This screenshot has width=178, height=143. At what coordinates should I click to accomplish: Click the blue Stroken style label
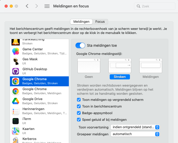tap(120, 77)
